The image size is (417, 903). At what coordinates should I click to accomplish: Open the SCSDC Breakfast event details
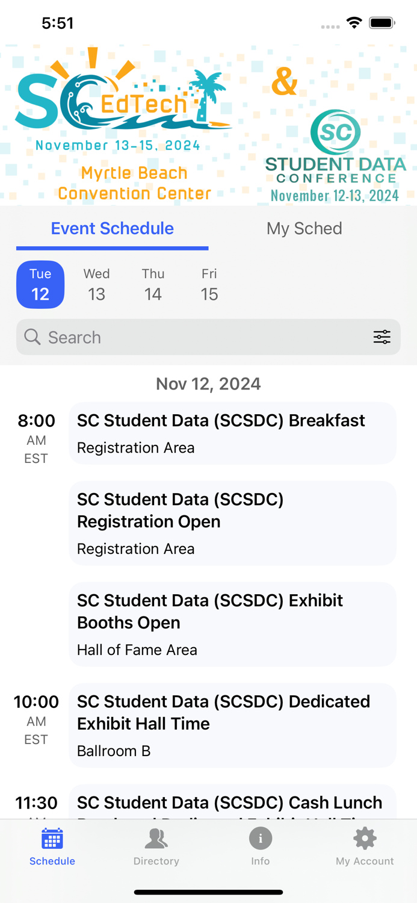pos(232,432)
